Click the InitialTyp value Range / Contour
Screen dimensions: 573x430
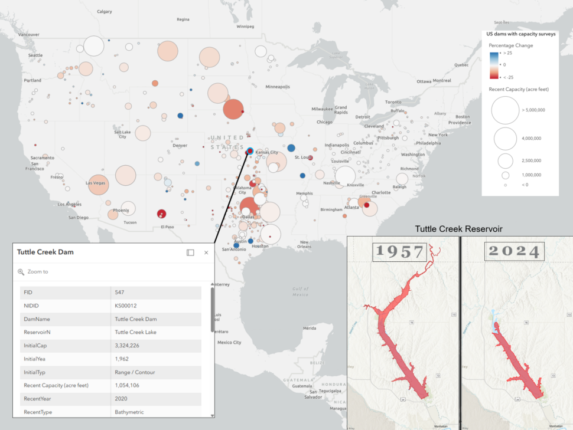click(x=135, y=372)
